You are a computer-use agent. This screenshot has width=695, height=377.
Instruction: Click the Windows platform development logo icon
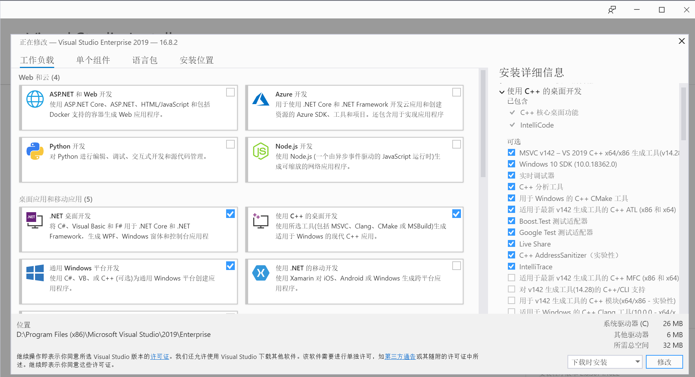pyautogui.click(x=35, y=273)
